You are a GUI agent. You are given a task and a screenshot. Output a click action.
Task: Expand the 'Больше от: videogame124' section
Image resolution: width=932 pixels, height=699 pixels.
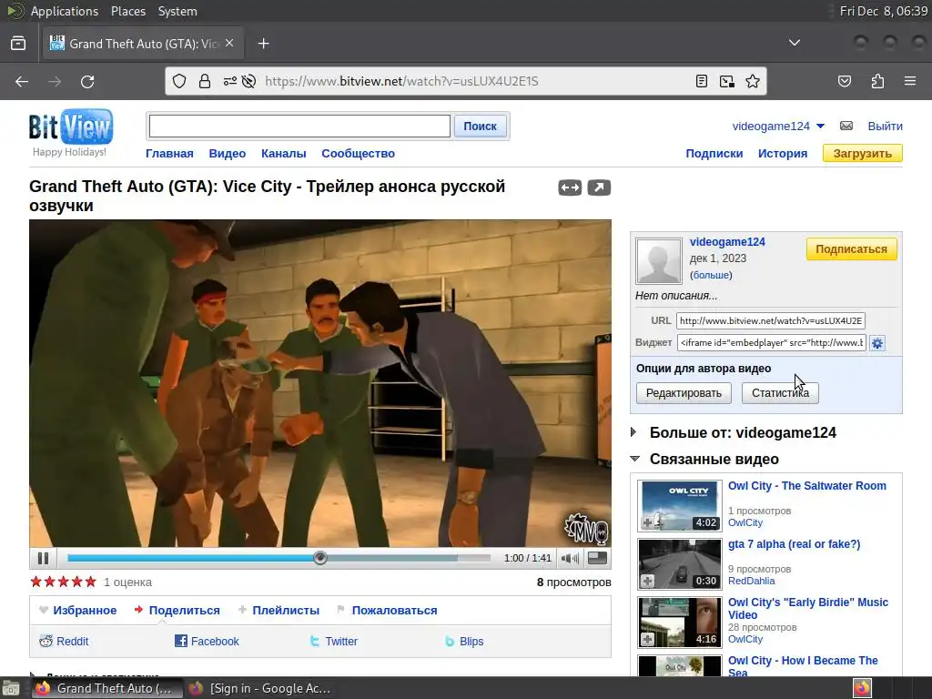click(x=633, y=432)
